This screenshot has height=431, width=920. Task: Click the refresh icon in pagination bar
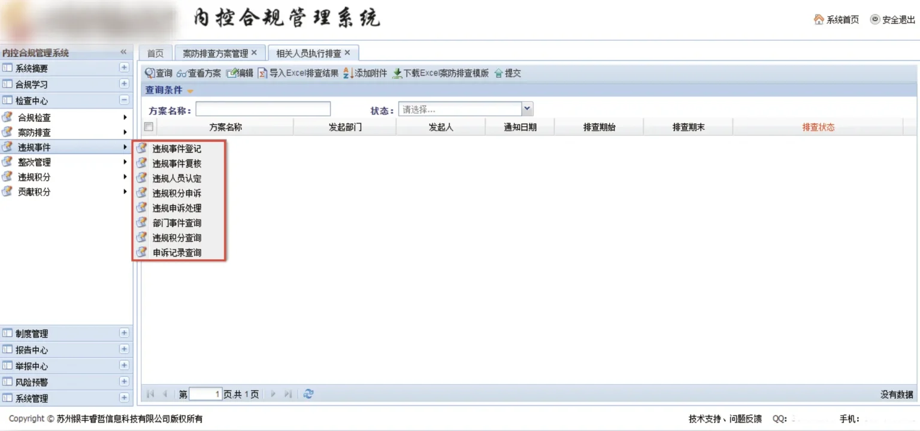(308, 394)
